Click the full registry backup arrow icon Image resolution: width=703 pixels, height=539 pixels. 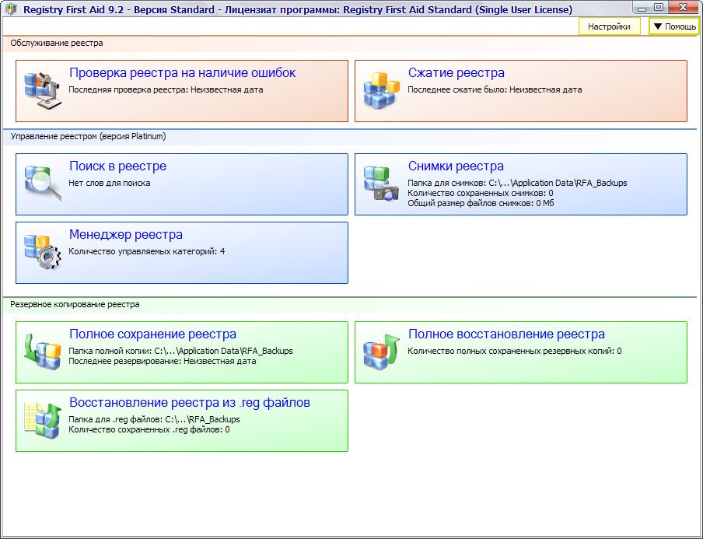tap(43, 352)
